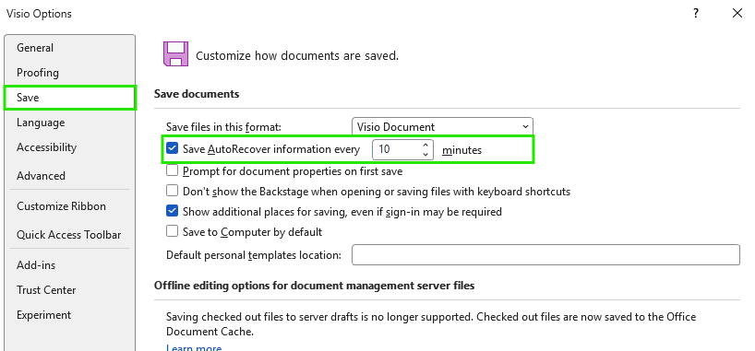Click the 'Save files in this format:' label
755x351 pixels.
click(x=223, y=127)
